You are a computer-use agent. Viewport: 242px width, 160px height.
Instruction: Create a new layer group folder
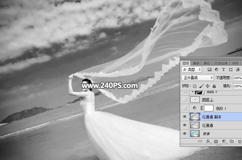[x=232, y=141]
